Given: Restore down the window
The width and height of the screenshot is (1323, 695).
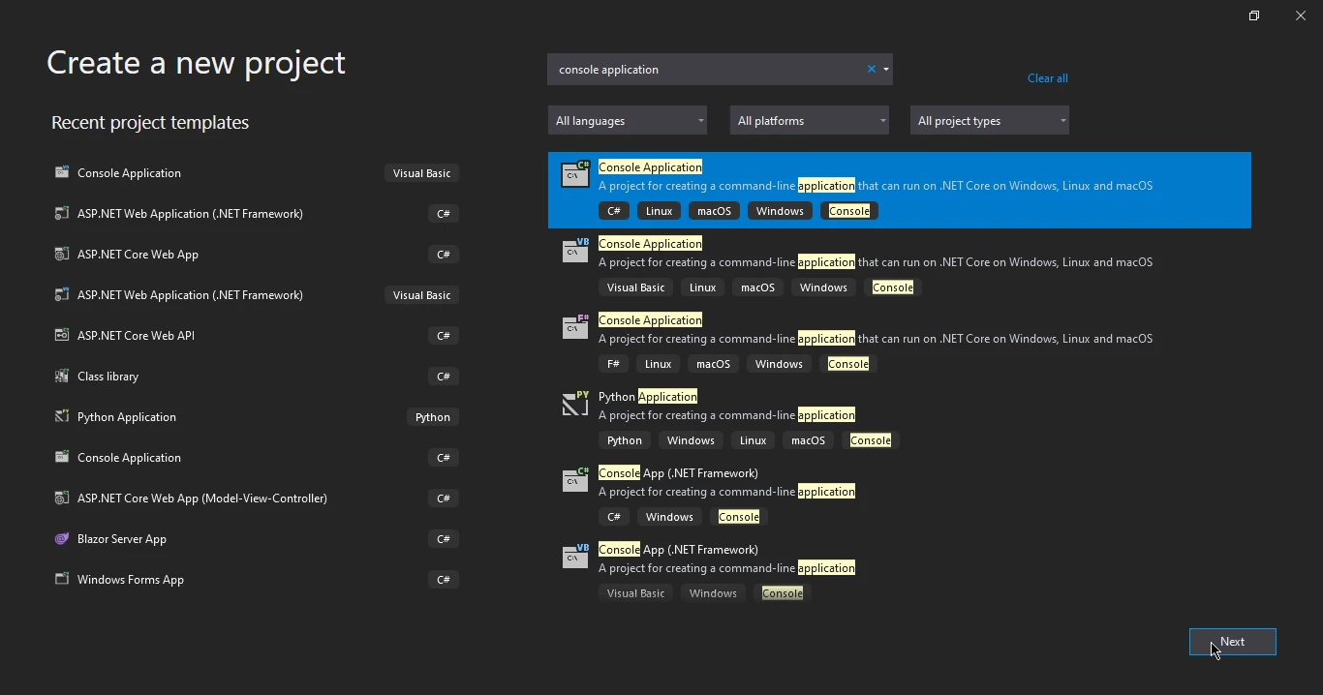Looking at the screenshot, I should pyautogui.click(x=1254, y=16).
